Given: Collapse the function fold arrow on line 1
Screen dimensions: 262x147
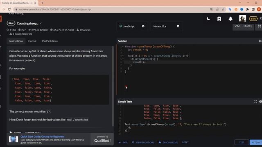Looking at the screenshot, I should [123, 47].
